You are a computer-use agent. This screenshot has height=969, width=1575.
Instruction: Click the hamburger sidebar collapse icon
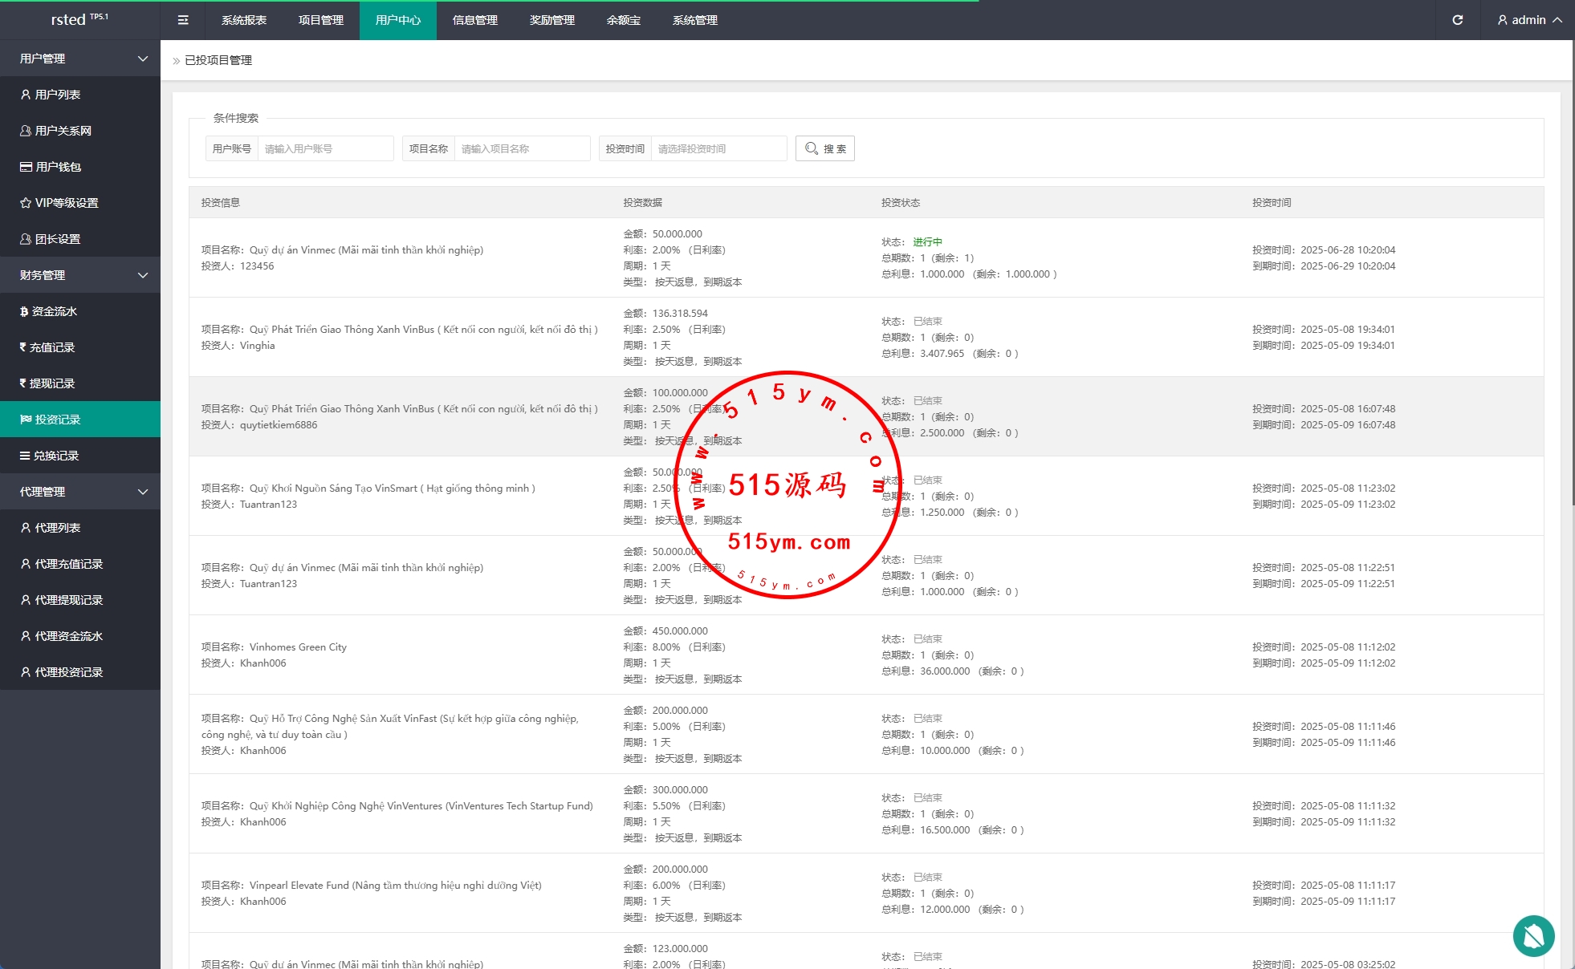pyautogui.click(x=183, y=20)
